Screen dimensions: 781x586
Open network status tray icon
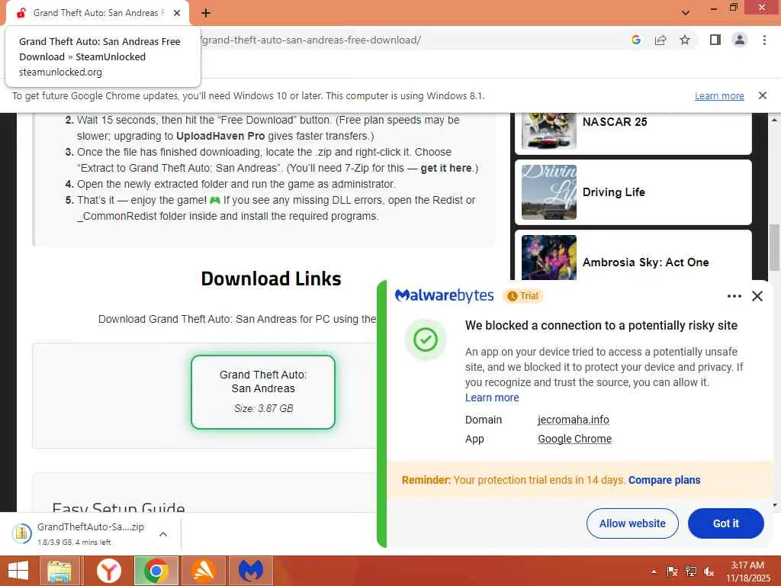[x=691, y=571]
